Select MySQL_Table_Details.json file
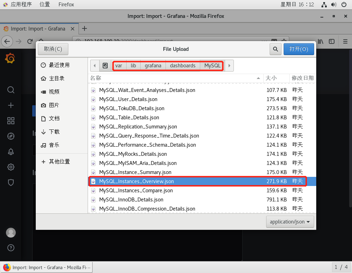Viewport: 352px width, 273px height. [202, 118]
